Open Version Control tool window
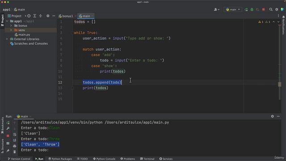Image resolution: width=286 pixels, height=161 pixels. [x=19, y=159]
